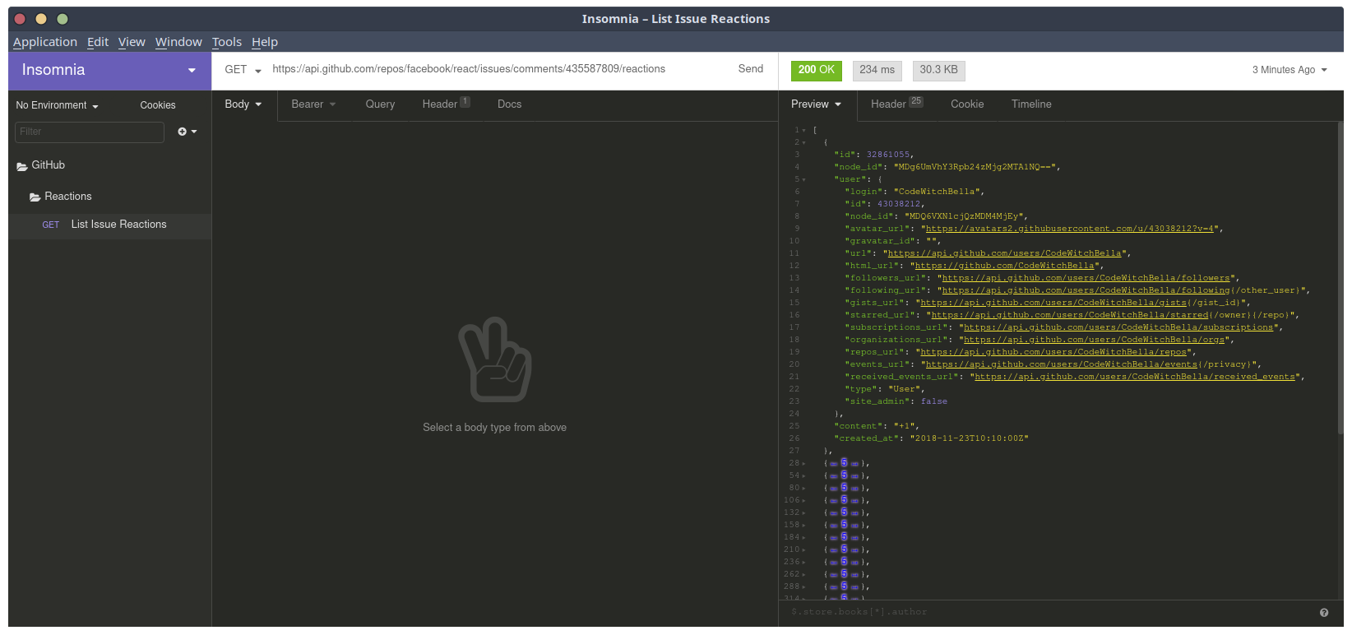The width and height of the screenshot is (1352, 635).
Task: Switch to the response Cookie tab
Action: [x=967, y=104]
